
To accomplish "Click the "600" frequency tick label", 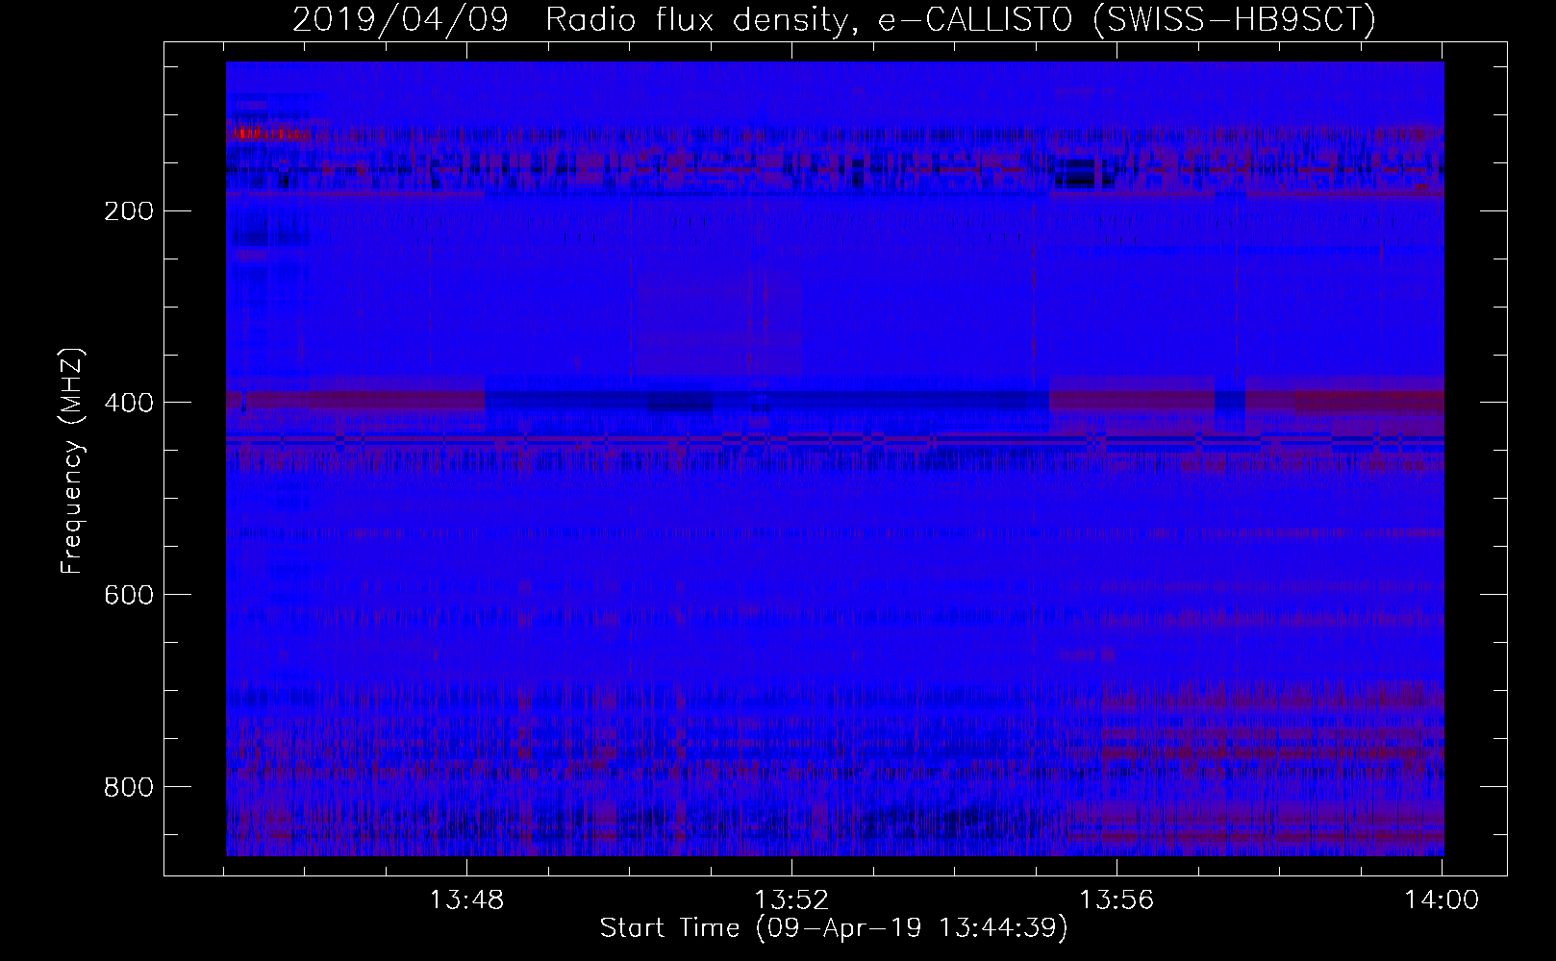I will point(127,594).
